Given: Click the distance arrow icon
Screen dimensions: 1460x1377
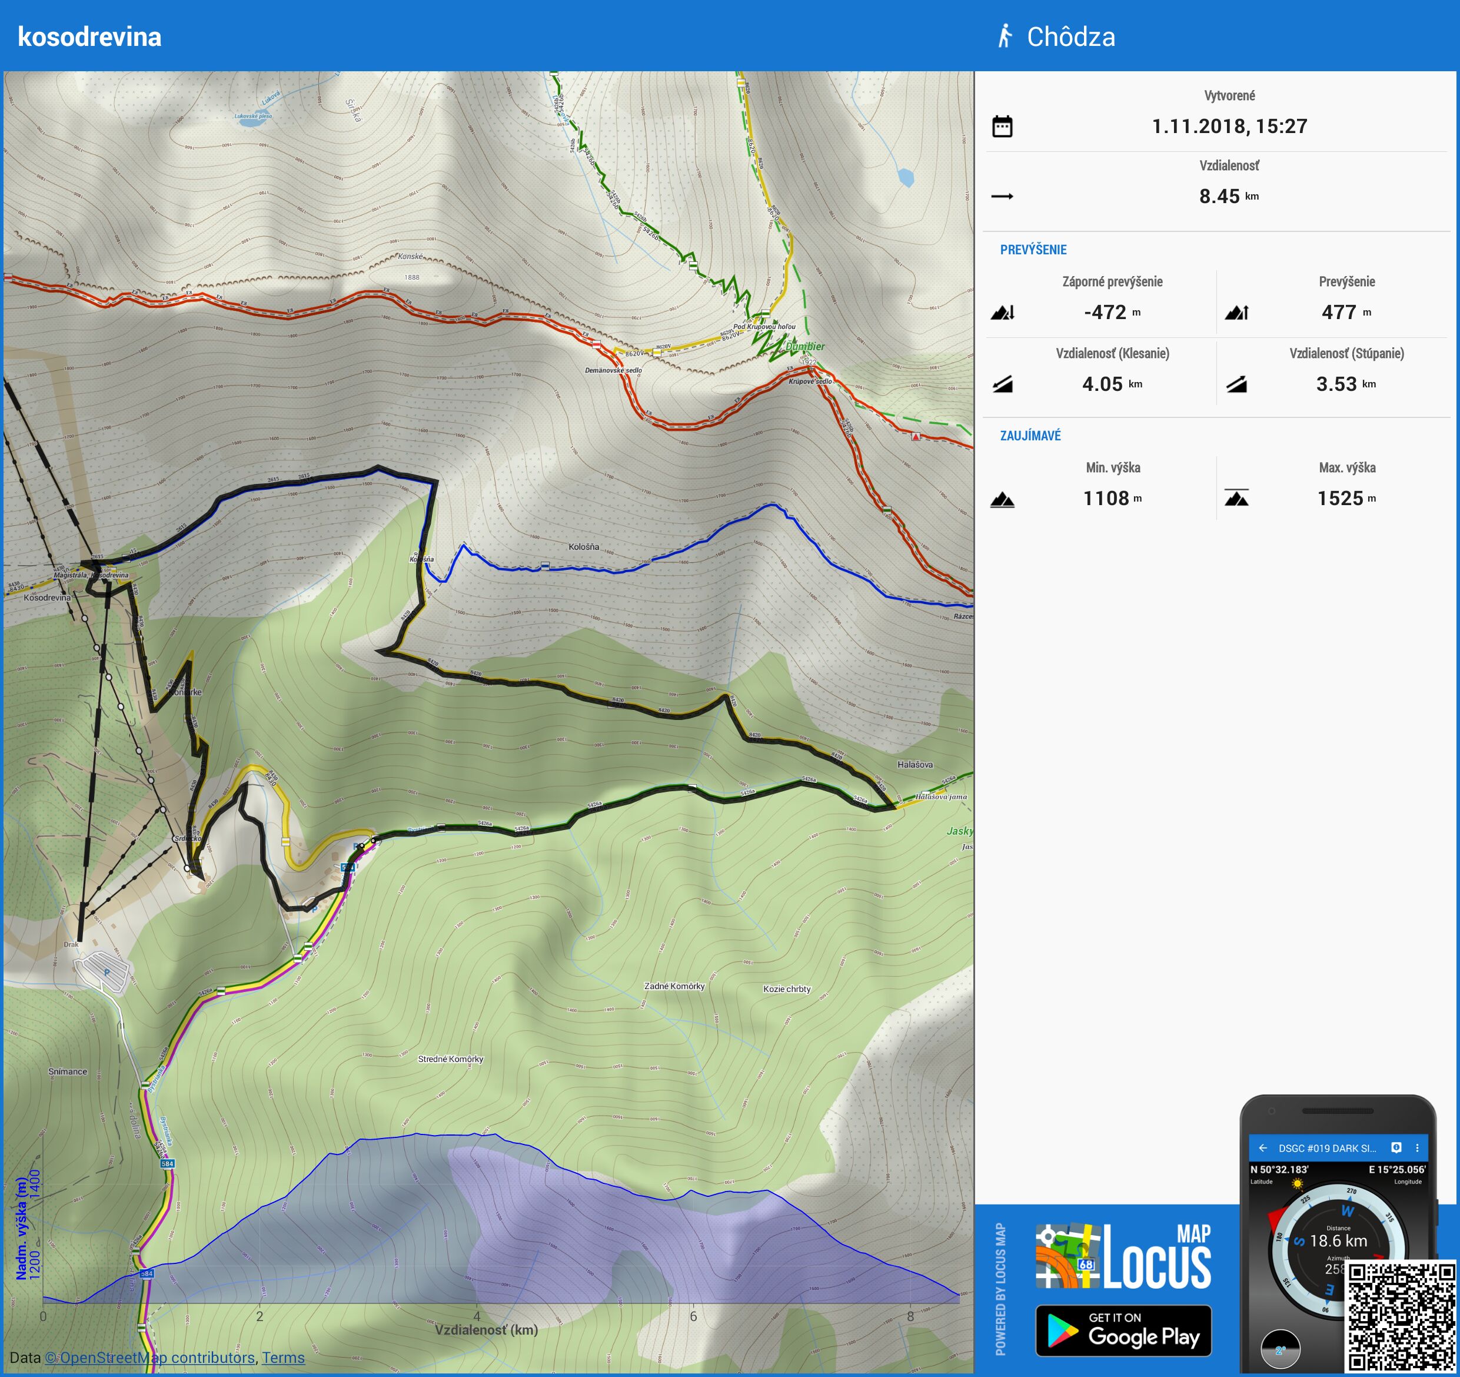Looking at the screenshot, I should (1002, 196).
